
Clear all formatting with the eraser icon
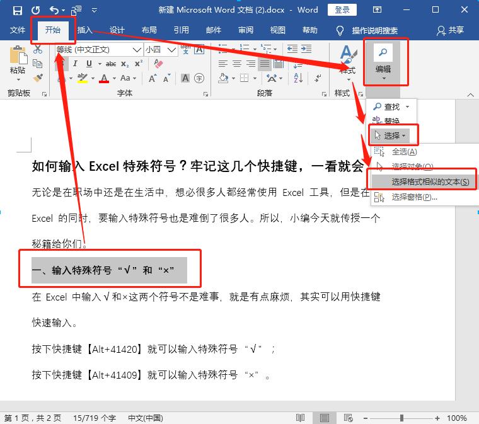tap(158, 64)
